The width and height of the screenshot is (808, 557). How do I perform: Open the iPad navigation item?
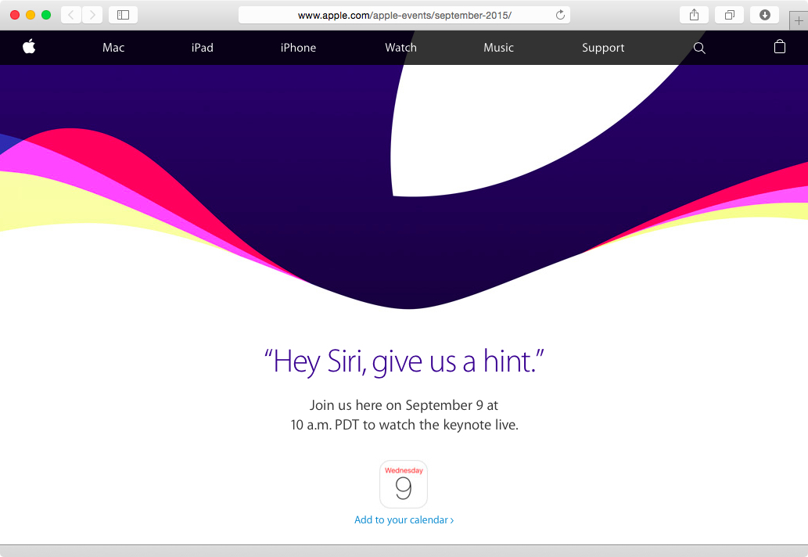[x=202, y=48]
